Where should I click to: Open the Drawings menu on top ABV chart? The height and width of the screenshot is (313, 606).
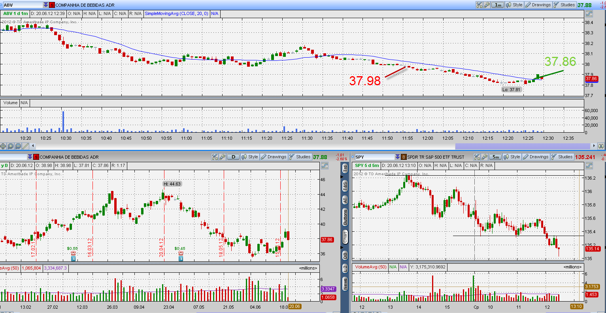point(538,5)
